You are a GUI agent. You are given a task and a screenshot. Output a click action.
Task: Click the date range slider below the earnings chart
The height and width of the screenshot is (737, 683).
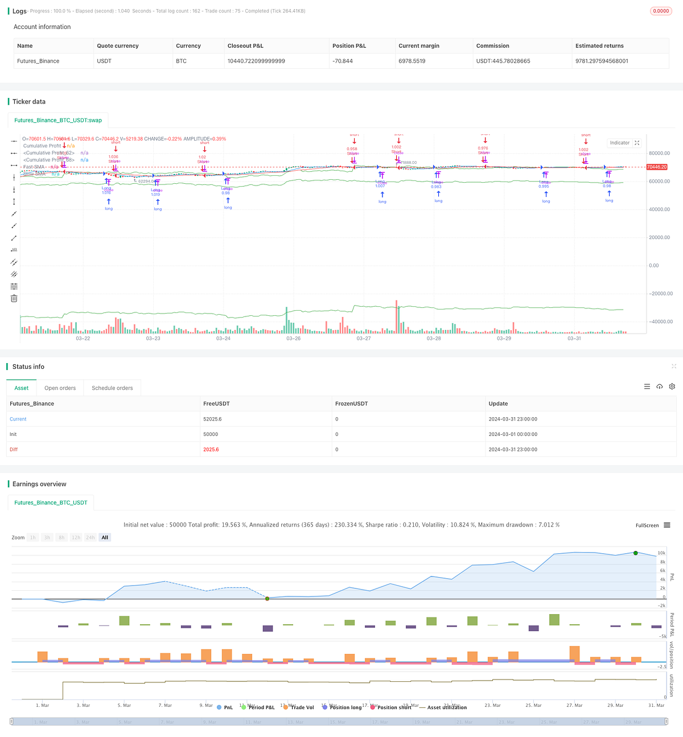pos(341,721)
